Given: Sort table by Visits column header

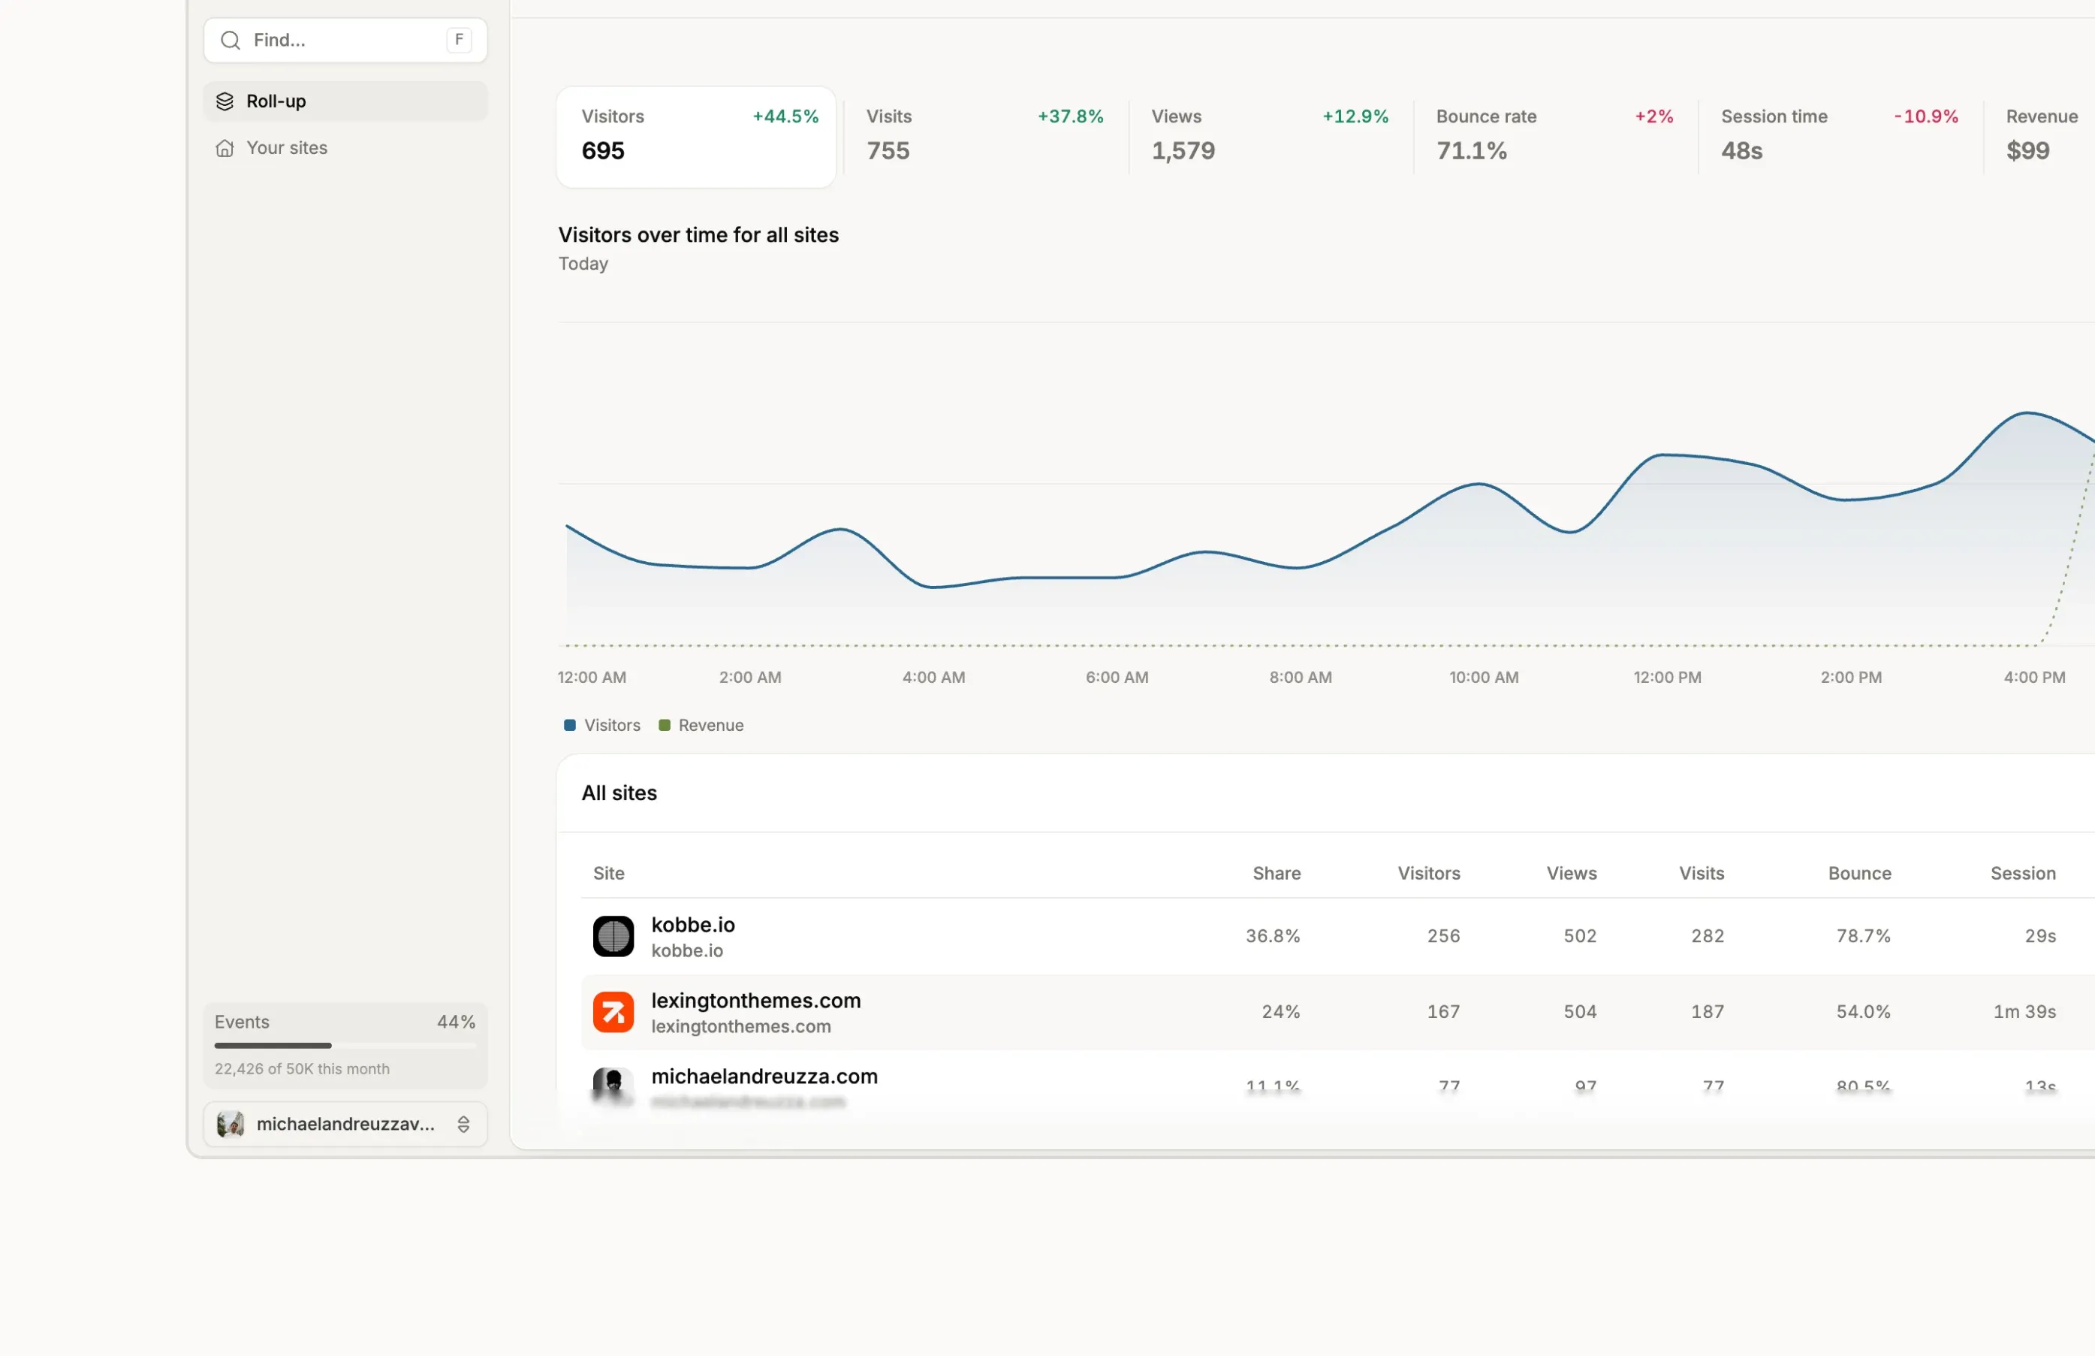Looking at the screenshot, I should [x=1702, y=874].
